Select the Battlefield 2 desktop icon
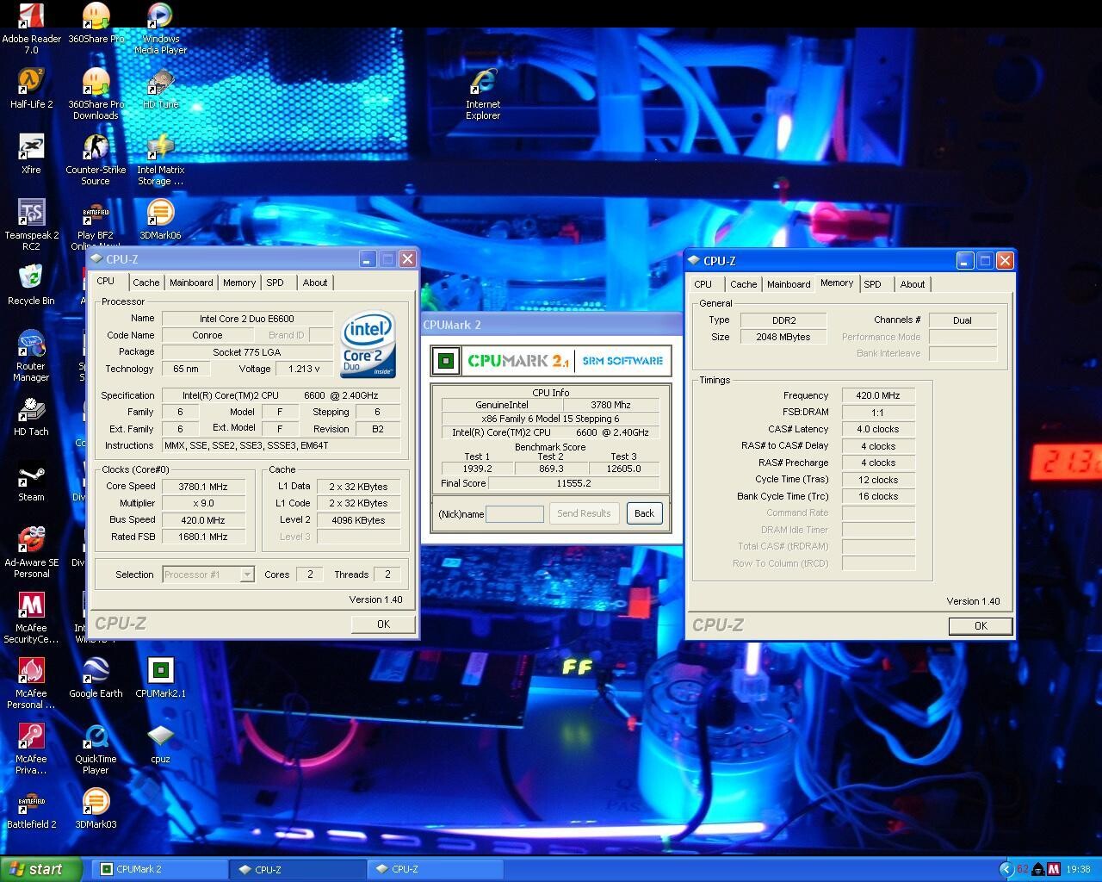Image resolution: width=1102 pixels, height=882 pixels. [32, 809]
